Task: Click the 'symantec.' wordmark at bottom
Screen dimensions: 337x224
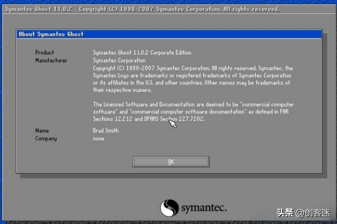Action: 204,208
